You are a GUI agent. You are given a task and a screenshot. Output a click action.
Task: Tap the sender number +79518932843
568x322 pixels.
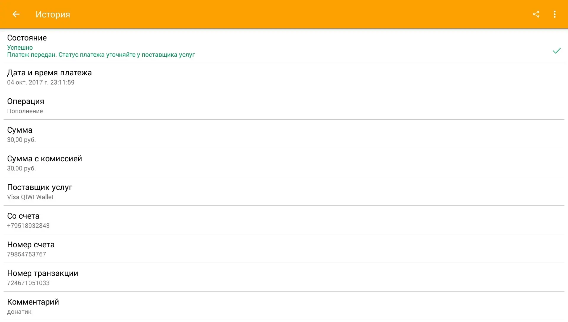click(28, 226)
